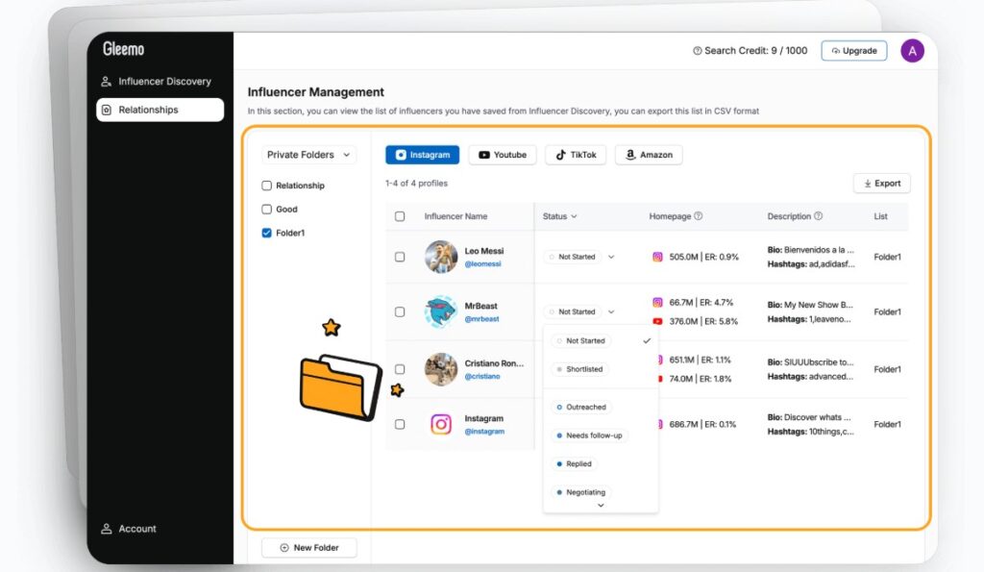Click the Gleemo logo
Image resolution: width=984 pixels, height=572 pixels.
(124, 49)
